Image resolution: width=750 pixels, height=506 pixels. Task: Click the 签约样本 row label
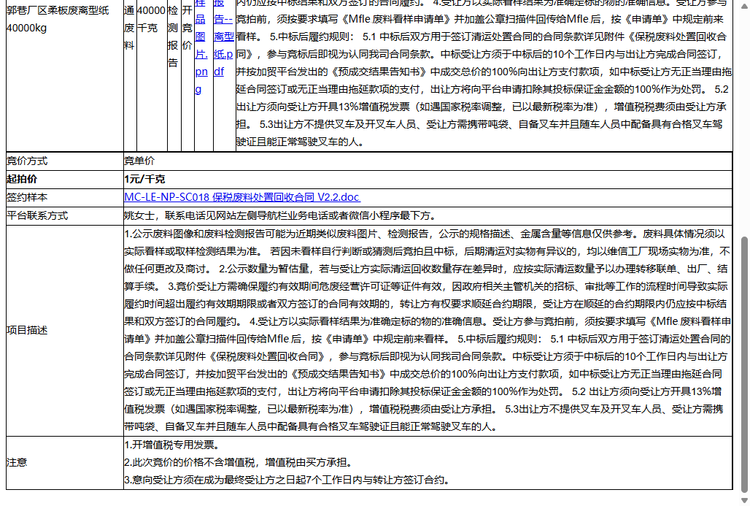pos(27,197)
